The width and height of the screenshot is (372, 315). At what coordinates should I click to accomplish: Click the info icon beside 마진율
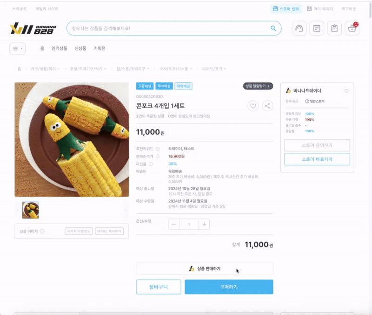click(151, 164)
